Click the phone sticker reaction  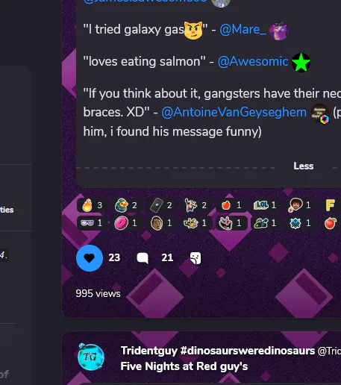click(162, 205)
